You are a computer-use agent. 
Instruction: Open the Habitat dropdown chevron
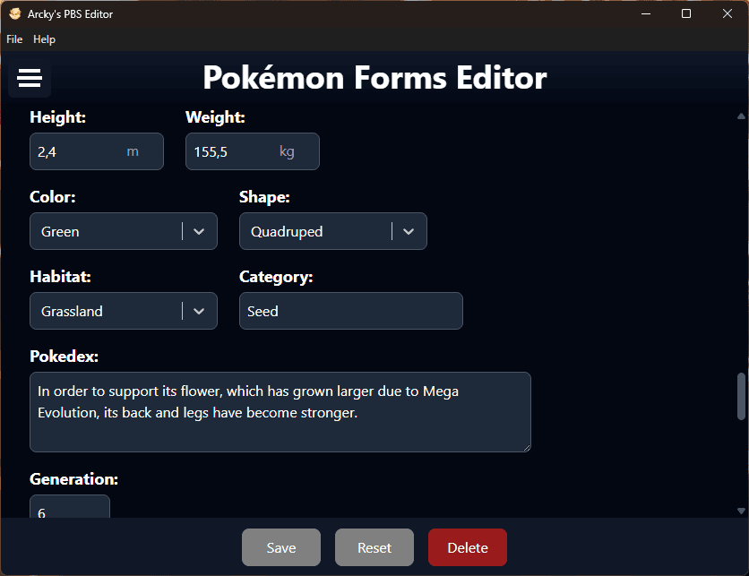tap(199, 311)
